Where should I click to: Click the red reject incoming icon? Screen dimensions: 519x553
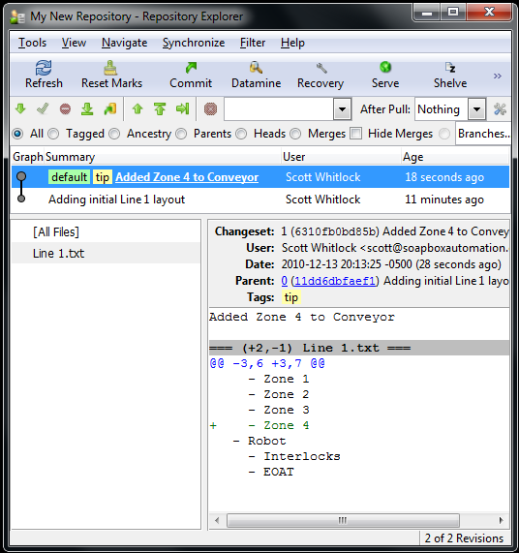(x=65, y=109)
